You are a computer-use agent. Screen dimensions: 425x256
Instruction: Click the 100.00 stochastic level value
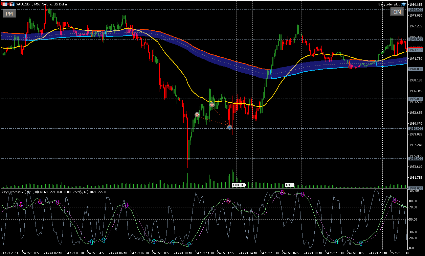[x=415, y=191]
